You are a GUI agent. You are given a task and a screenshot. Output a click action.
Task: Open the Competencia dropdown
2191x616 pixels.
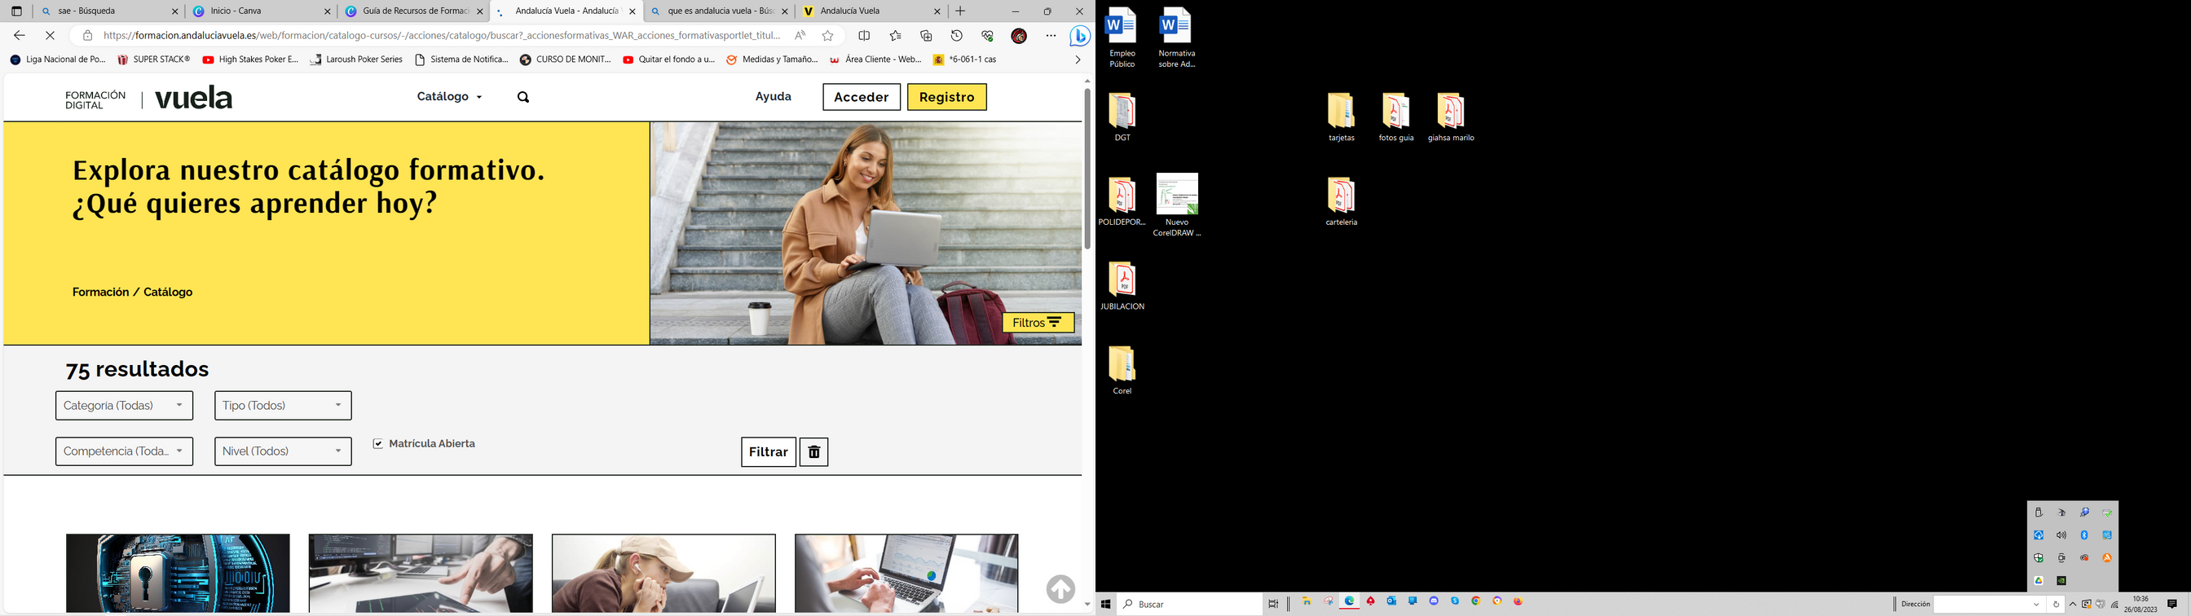click(124, 451)
